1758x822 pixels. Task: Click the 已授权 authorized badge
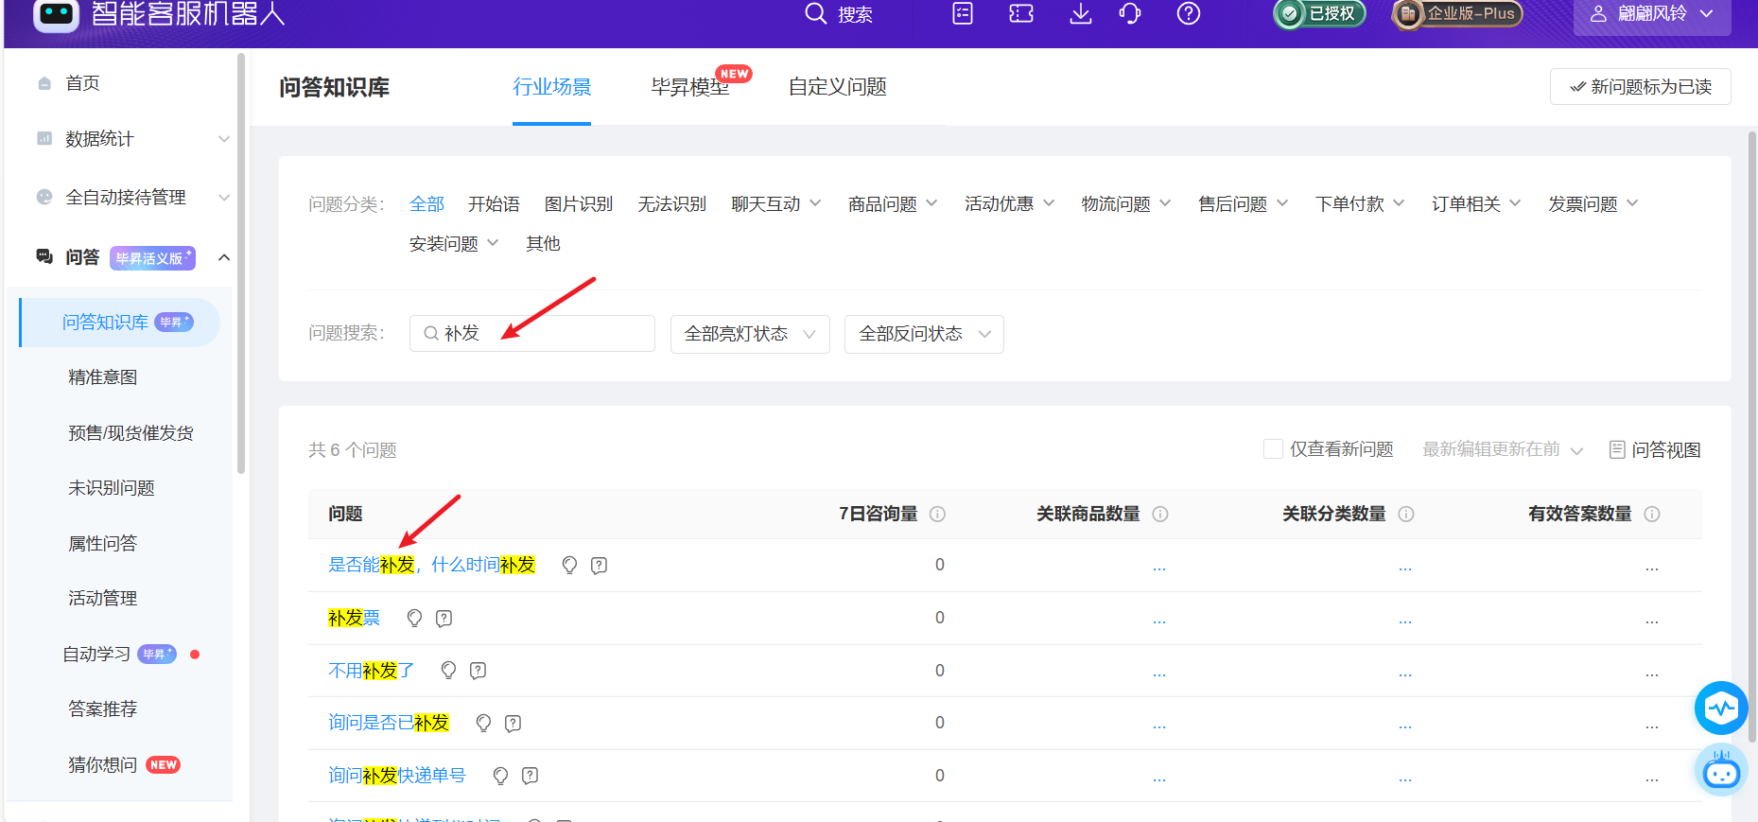[x=1319, y=13]
